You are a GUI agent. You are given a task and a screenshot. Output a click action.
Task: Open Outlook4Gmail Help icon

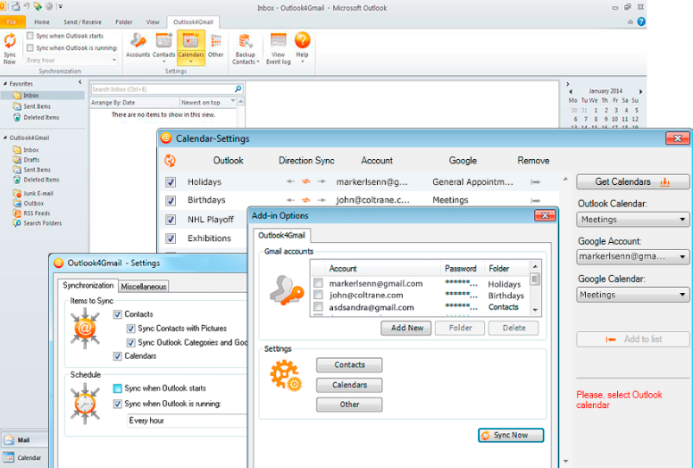pyautogui.click(x=303, y=47)
